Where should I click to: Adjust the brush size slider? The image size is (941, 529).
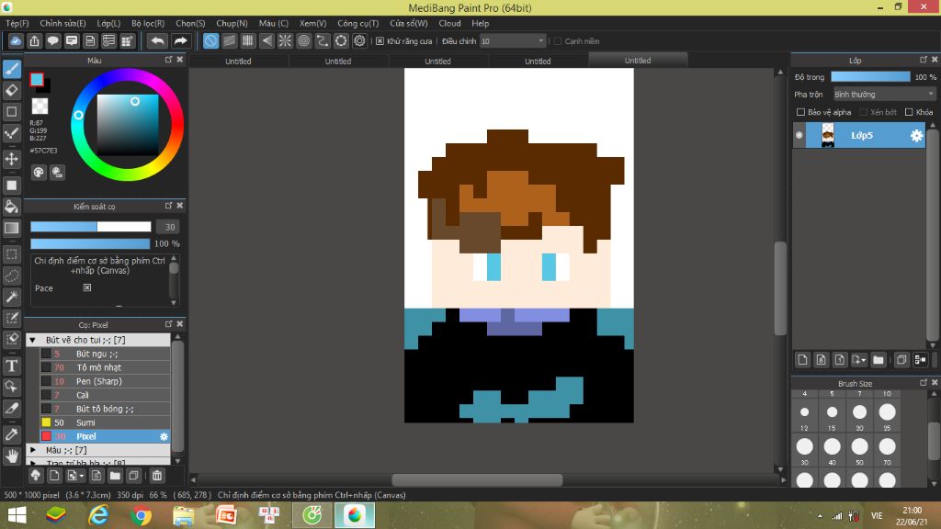pos(91,227)
